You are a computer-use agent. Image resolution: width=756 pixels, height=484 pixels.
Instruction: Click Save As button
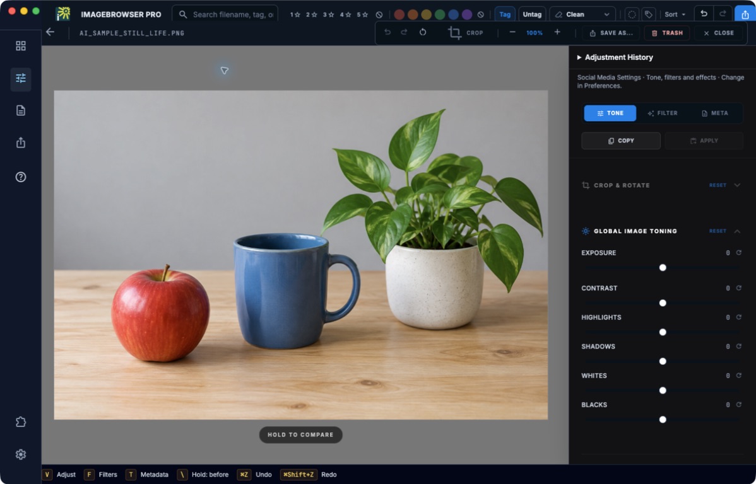(x=611, y=33)
